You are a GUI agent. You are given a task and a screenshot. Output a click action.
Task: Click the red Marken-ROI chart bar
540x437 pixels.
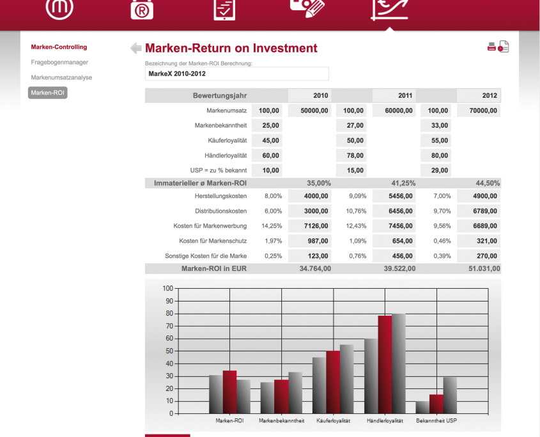pos(229,392)
